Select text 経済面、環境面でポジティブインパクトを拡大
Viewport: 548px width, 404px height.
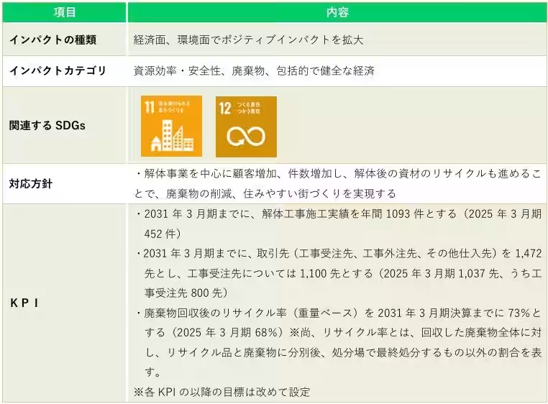pos(249,40)
